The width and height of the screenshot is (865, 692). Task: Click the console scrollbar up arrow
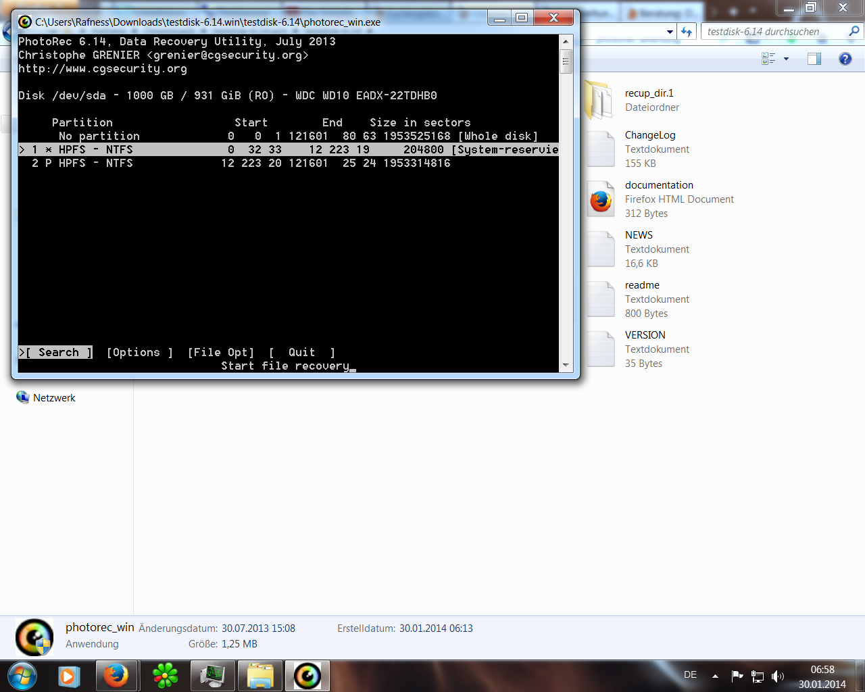coord(566,41)
